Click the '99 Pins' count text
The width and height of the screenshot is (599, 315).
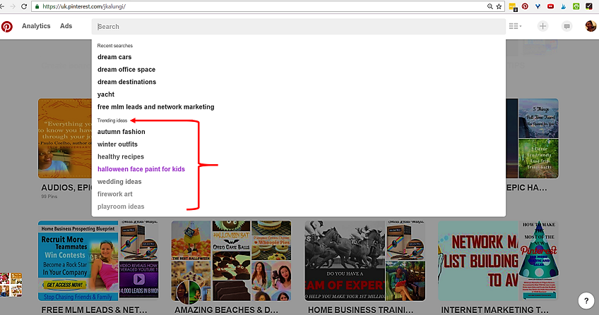pos(49,197)
